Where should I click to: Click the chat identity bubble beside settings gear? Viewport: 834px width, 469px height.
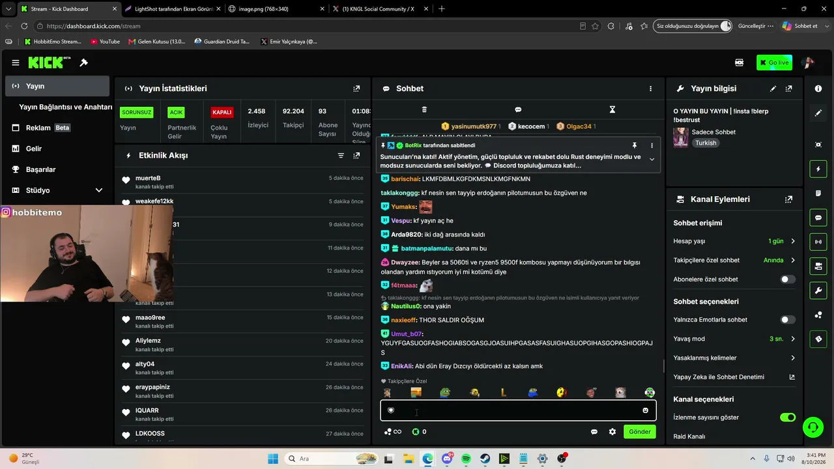(x=594, y=432)
